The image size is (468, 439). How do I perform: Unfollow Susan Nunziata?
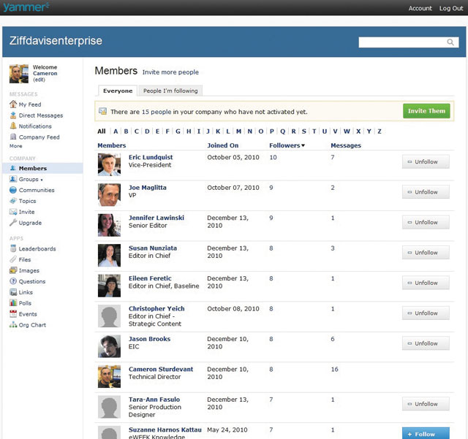click(x=426, y=253)
